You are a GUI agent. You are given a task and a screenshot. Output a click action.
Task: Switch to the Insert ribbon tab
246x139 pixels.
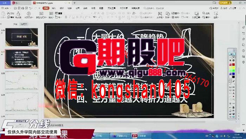[54, 8]
